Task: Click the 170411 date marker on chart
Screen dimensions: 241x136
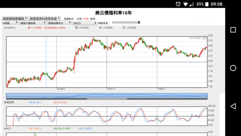Action: (161, 89)
